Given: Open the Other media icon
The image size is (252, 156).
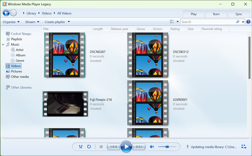Looking at the screenshot, I should coord(8,77).
